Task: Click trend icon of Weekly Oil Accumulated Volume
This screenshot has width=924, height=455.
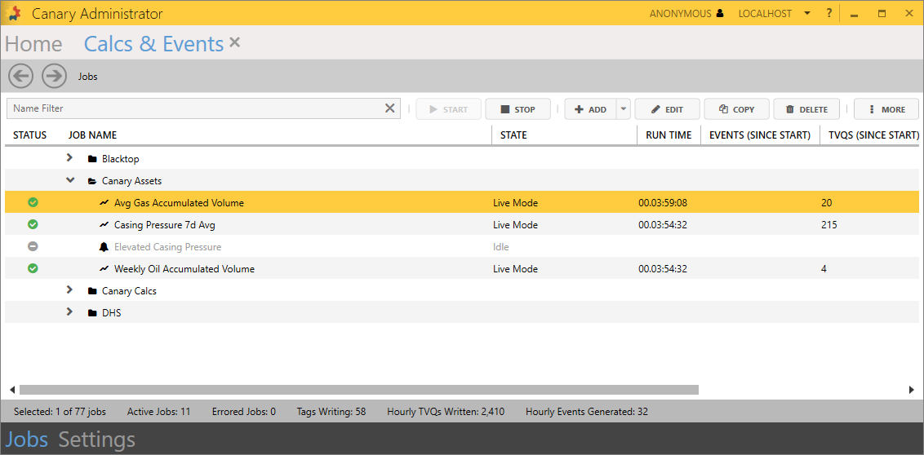Action: tap(104, 268)
